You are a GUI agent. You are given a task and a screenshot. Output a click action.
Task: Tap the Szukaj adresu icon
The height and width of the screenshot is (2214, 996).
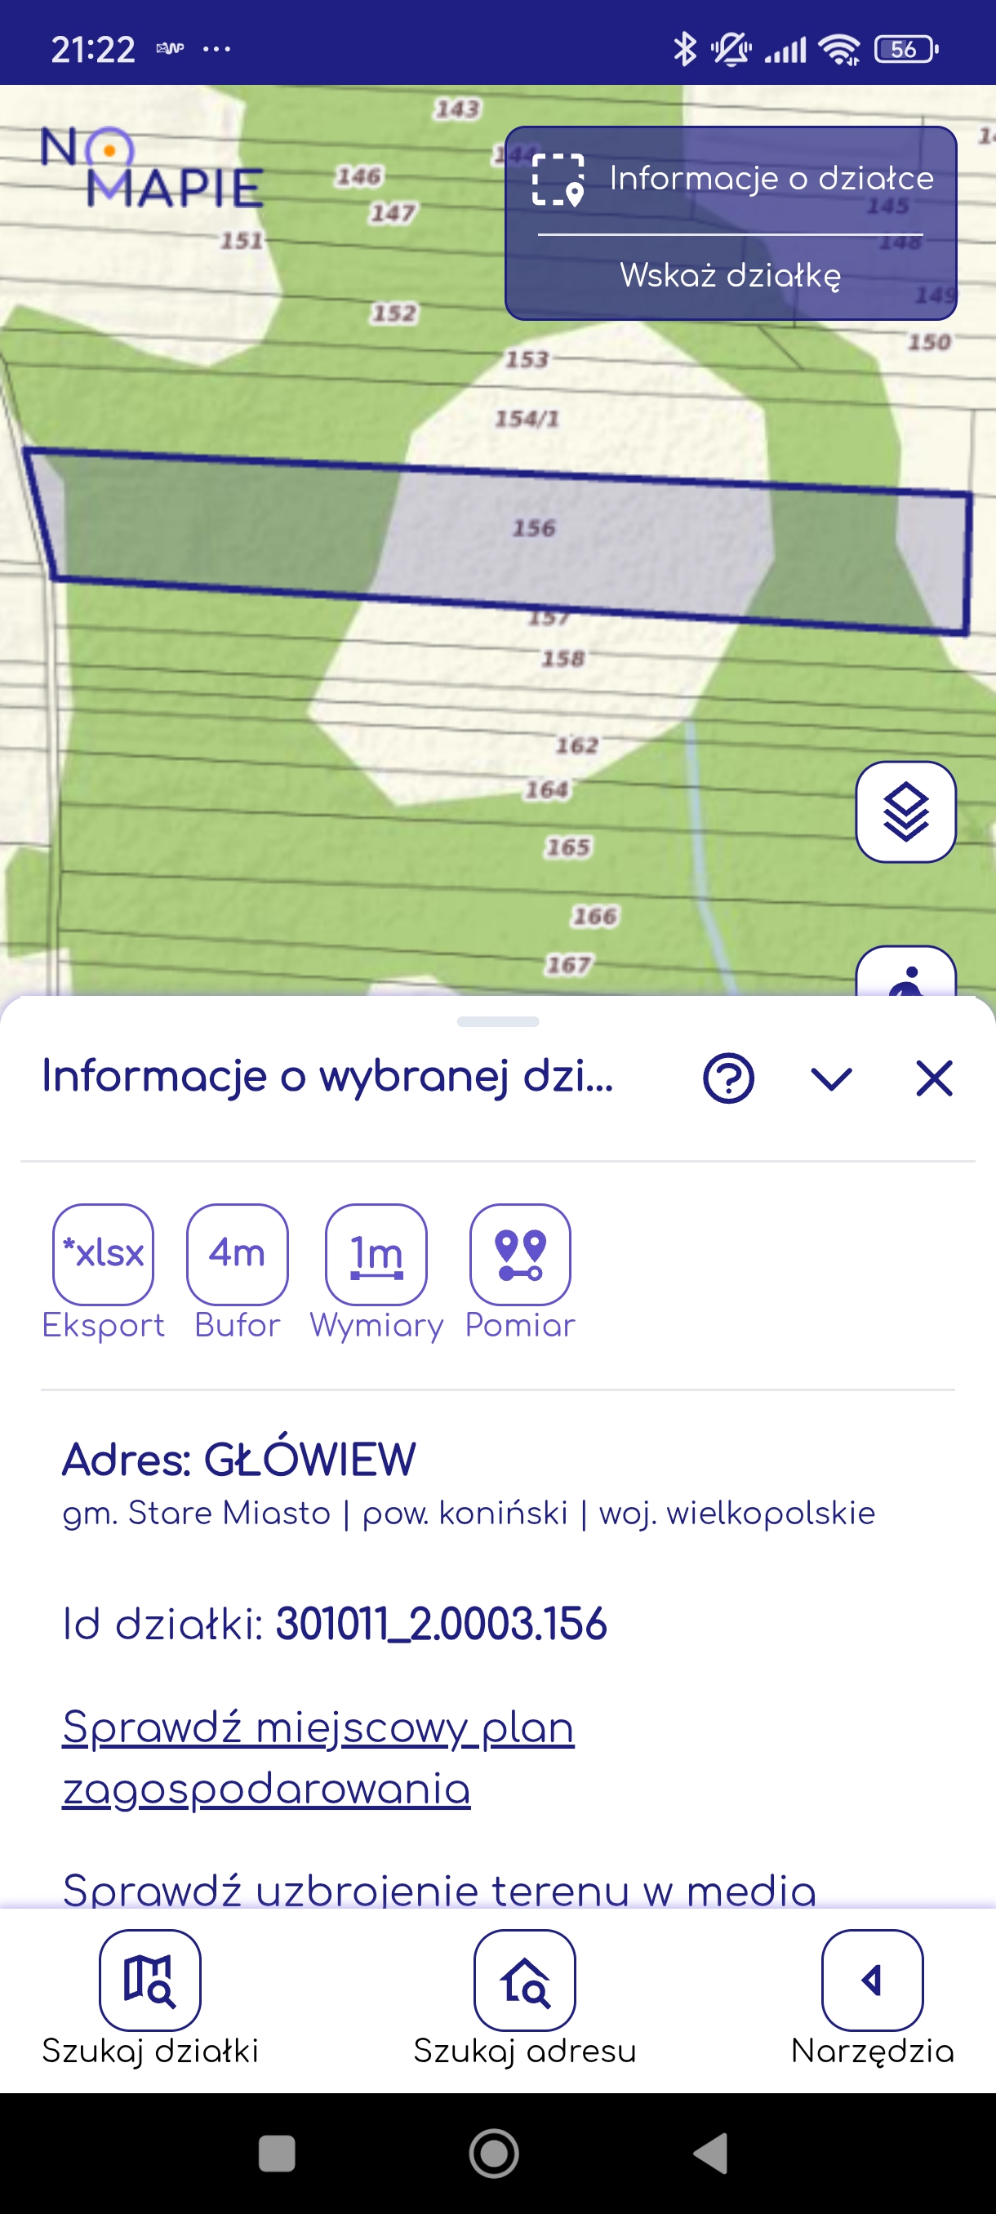point(524,1981)
